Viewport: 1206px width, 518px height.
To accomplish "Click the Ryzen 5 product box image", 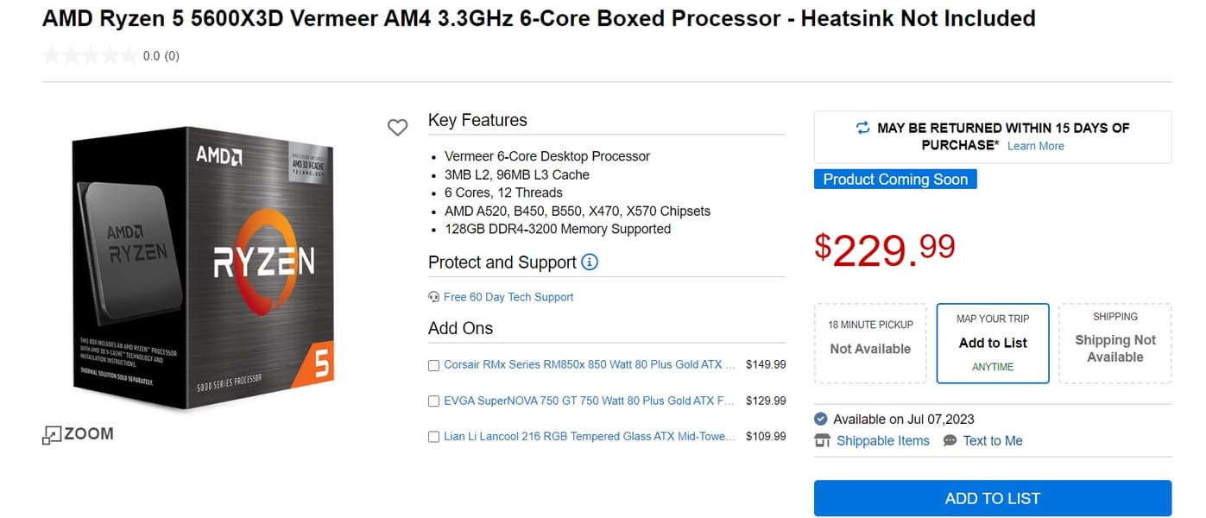I will tap(204, 268).
